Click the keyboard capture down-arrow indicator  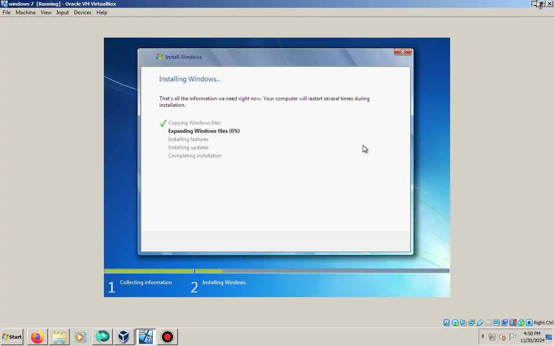(529, 322)
